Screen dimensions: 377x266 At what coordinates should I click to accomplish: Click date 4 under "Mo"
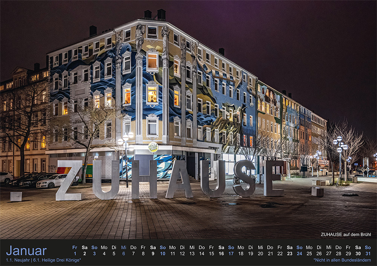pos(104,254)
